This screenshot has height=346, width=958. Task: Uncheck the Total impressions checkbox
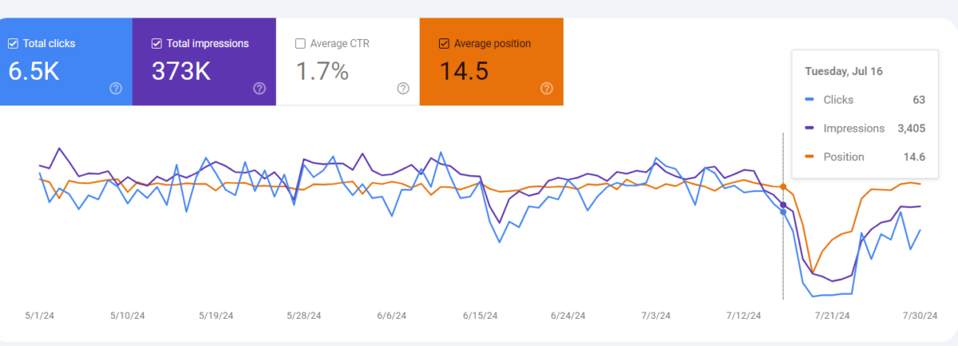click(156, 44)
